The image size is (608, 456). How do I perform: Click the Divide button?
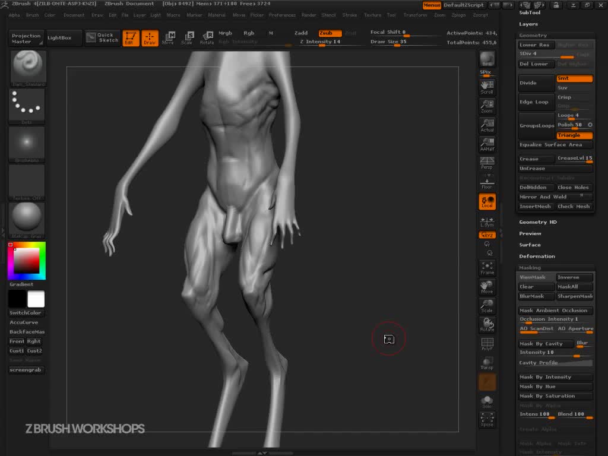coord(536,83)
